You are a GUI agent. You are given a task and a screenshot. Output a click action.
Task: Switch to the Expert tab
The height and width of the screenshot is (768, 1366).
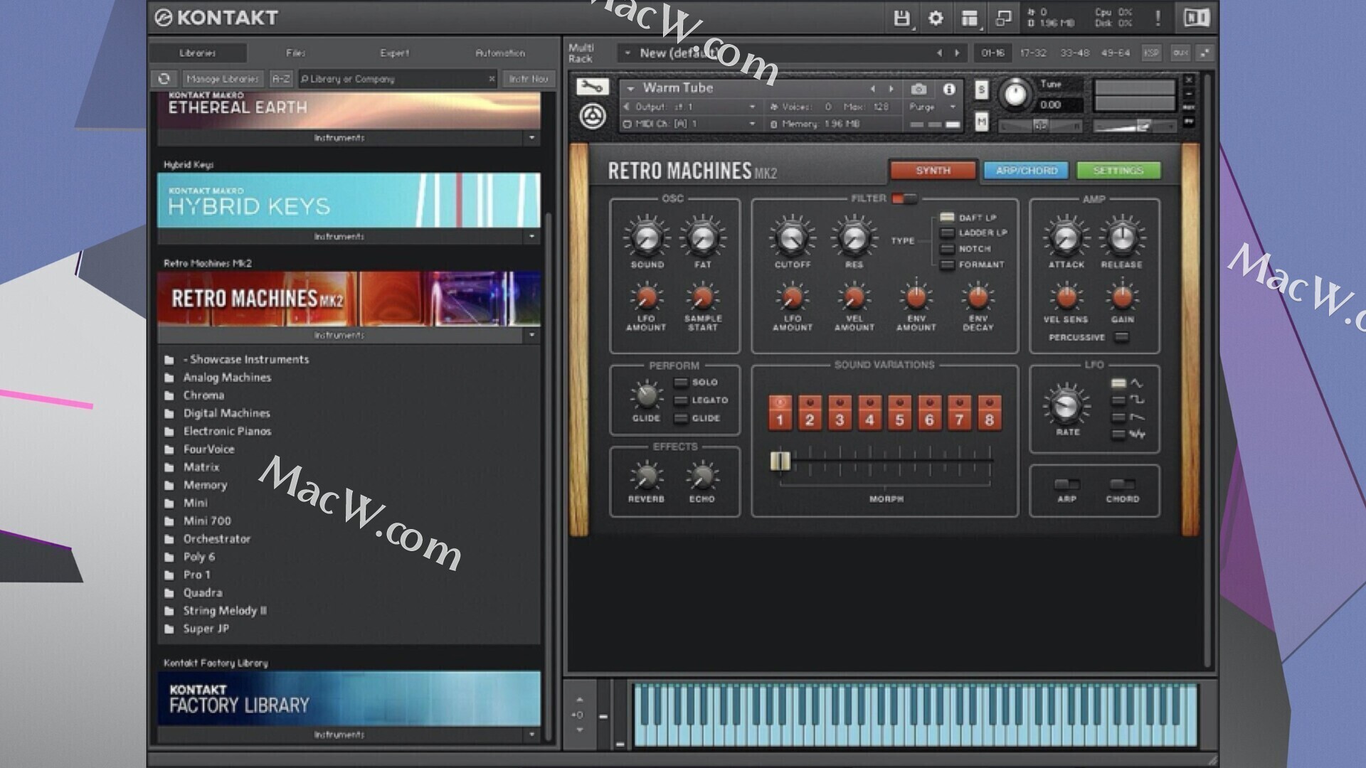394,53
